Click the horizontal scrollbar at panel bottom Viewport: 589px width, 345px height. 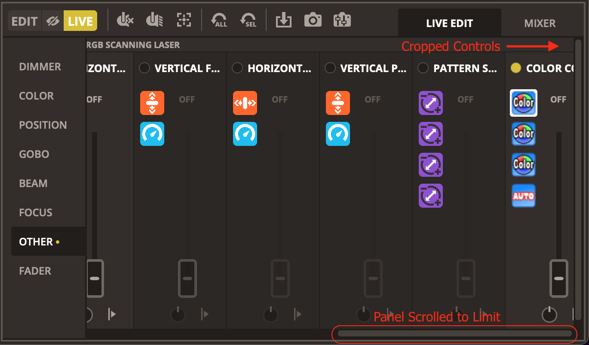point(455,333)
